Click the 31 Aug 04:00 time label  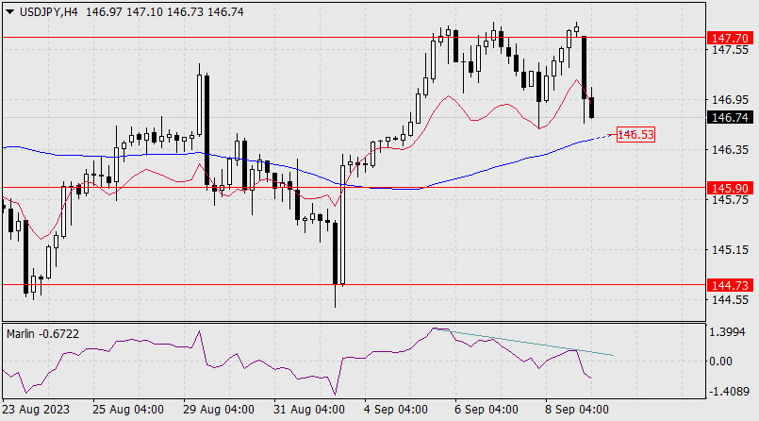(309, 410)
